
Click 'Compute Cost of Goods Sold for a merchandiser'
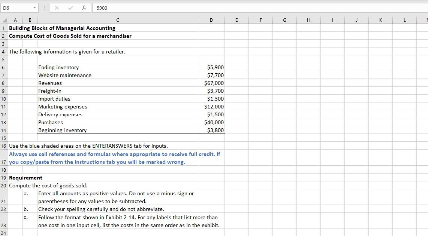click(70, 36)
